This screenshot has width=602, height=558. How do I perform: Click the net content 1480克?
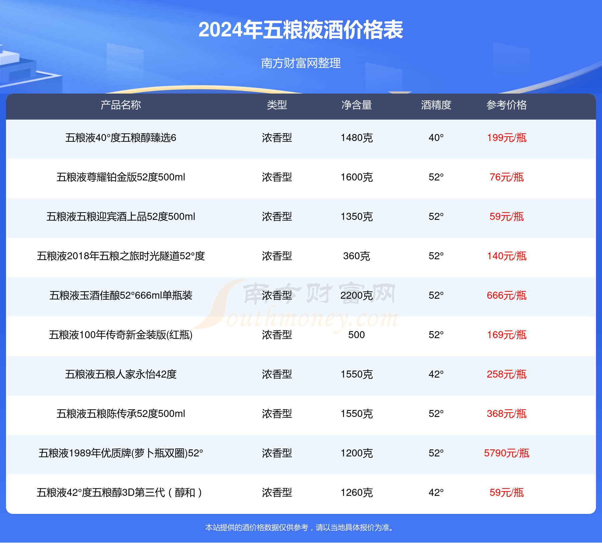click(x=357, y=138)
